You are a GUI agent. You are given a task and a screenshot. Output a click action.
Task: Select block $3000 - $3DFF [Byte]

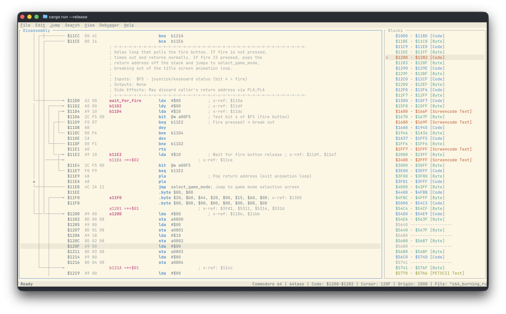pyautogui.click(x=420, y=165)
